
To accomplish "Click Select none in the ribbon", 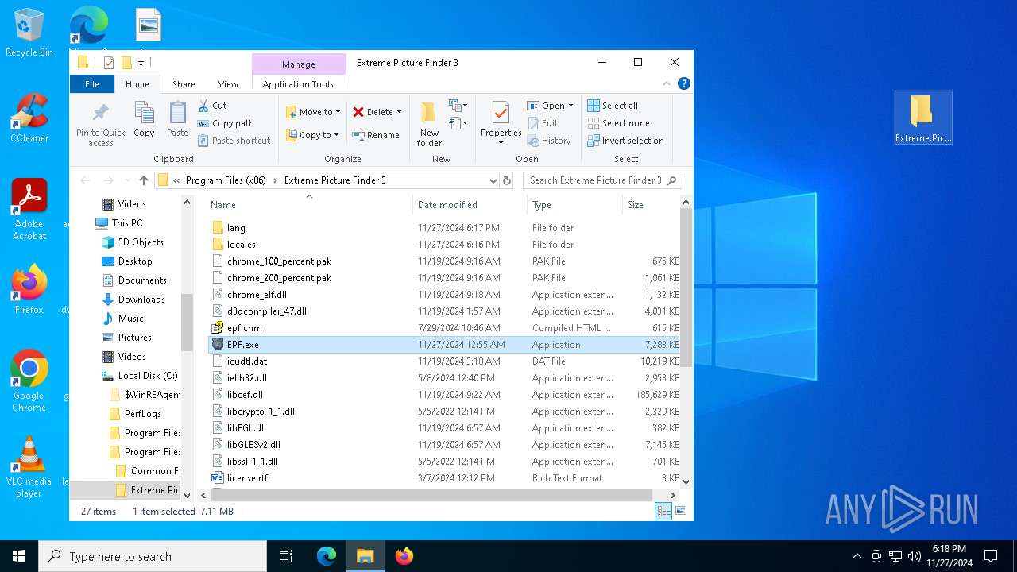I will point(618,123).
